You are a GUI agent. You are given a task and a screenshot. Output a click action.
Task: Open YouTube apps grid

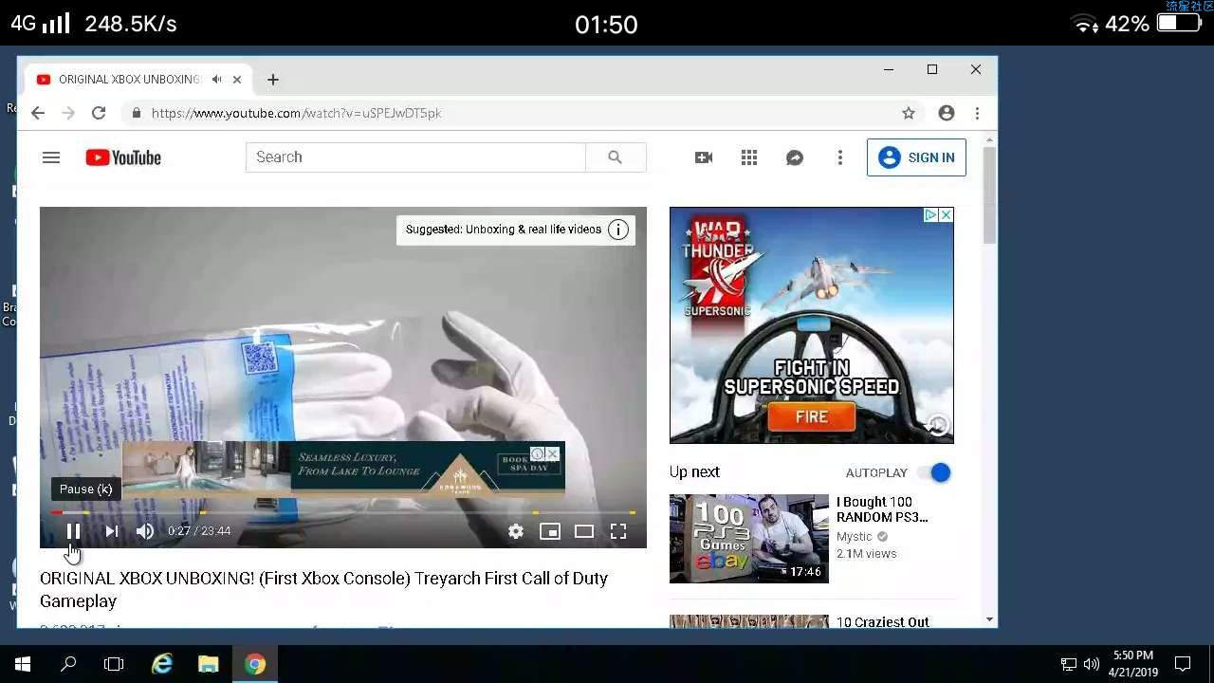[749, 157]
